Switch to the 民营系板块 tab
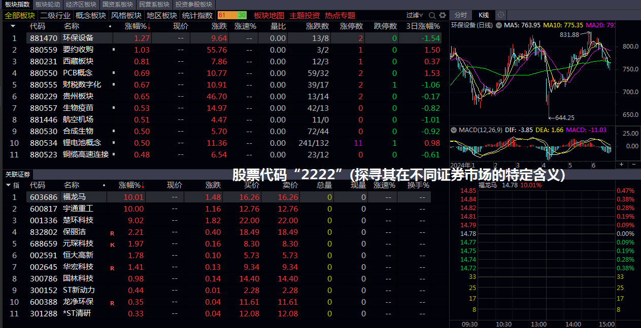Image resolution: width=641 pixels, height=328 pixels. (154, 4)
